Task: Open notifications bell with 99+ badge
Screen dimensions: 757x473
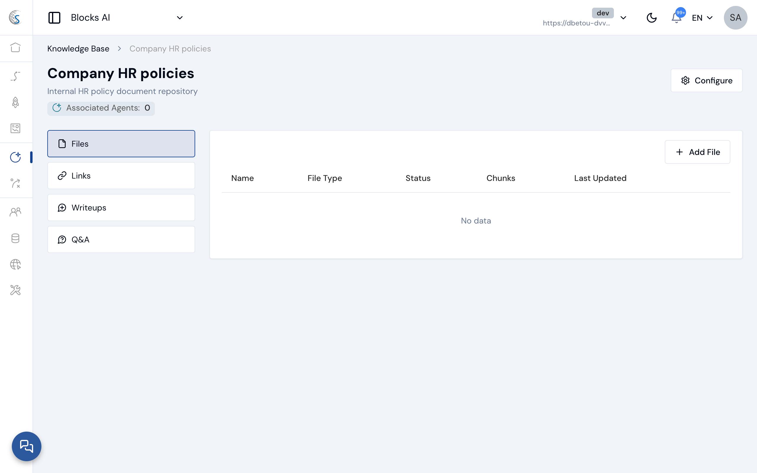Action: click(x=676, y=18)
